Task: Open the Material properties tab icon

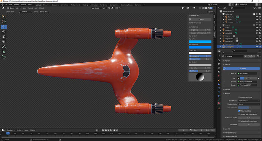Action: [x=219, y=103]
